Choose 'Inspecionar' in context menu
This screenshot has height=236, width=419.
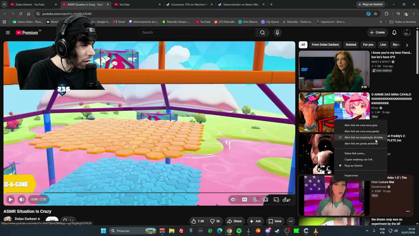[x=361, y=175]
